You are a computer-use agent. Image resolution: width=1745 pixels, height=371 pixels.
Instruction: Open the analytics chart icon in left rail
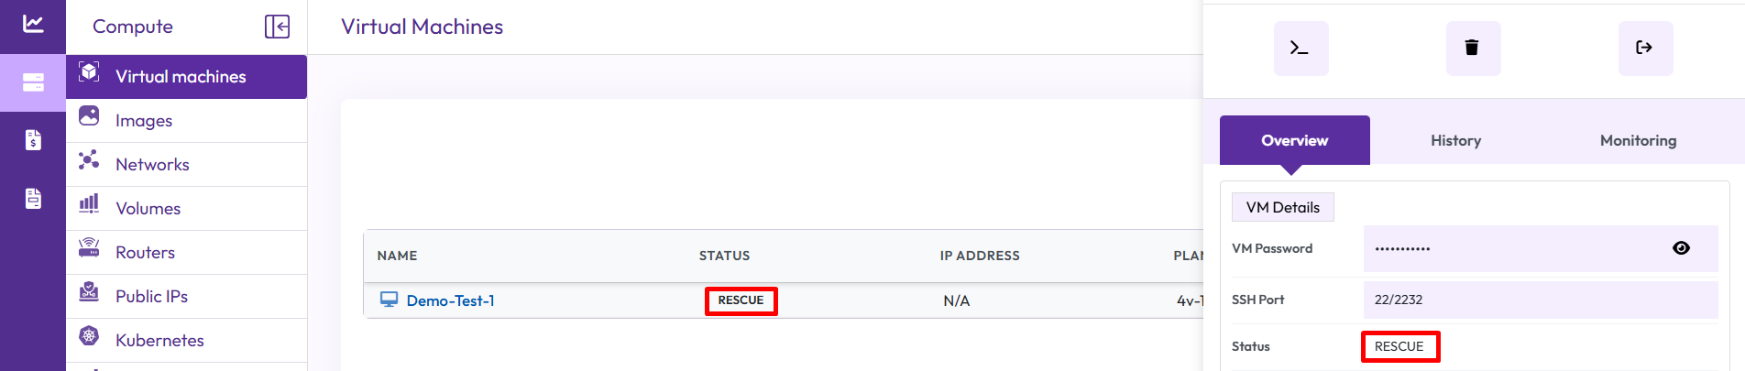33,24
